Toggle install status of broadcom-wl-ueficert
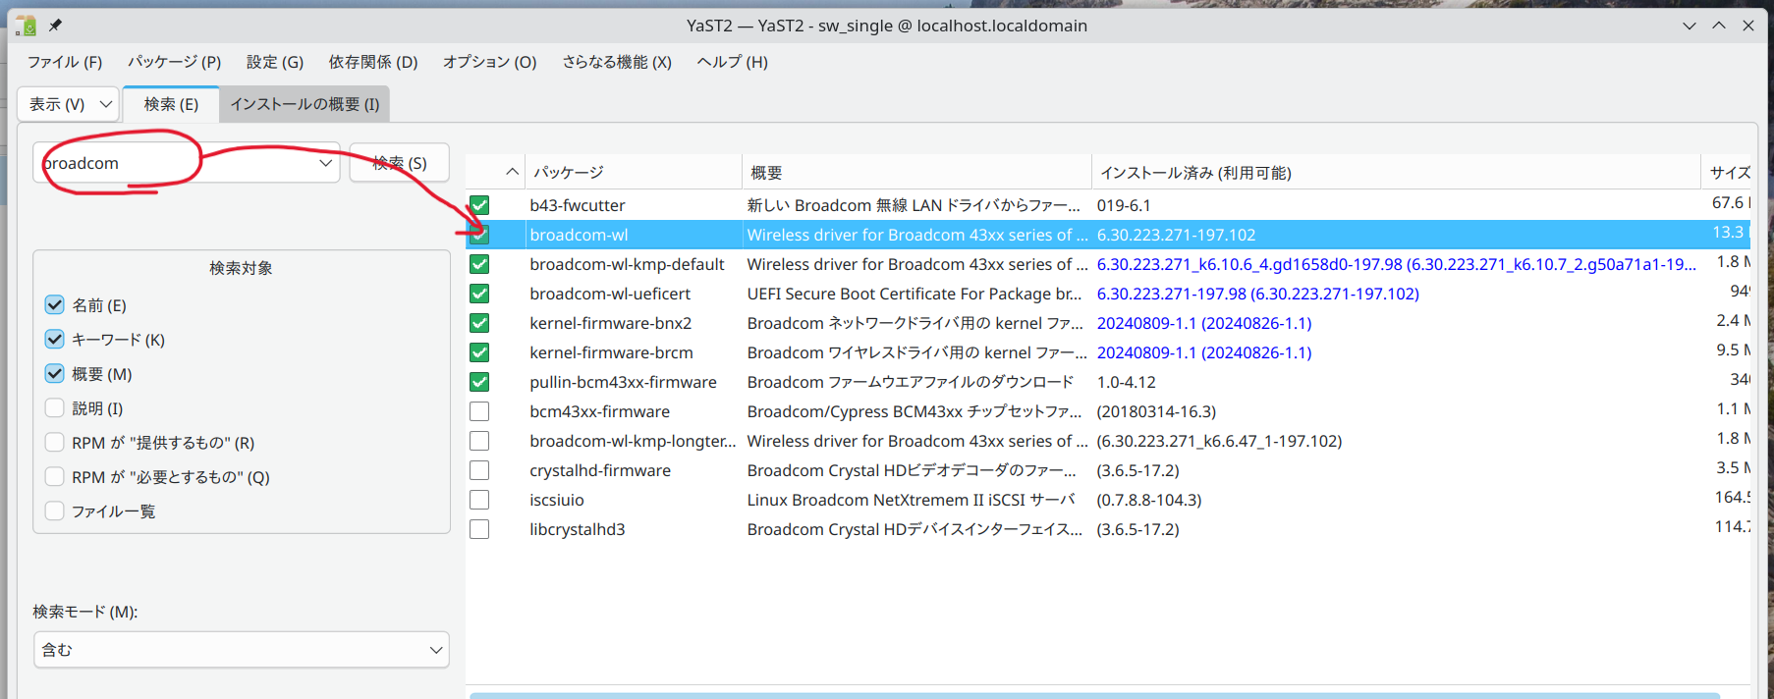This screenshot has height=699, width=1774. tap(479, 294)
